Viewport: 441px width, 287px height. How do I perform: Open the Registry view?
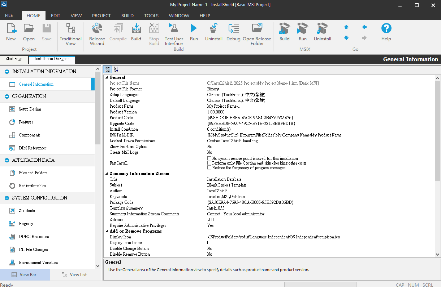tap(26, 224)
